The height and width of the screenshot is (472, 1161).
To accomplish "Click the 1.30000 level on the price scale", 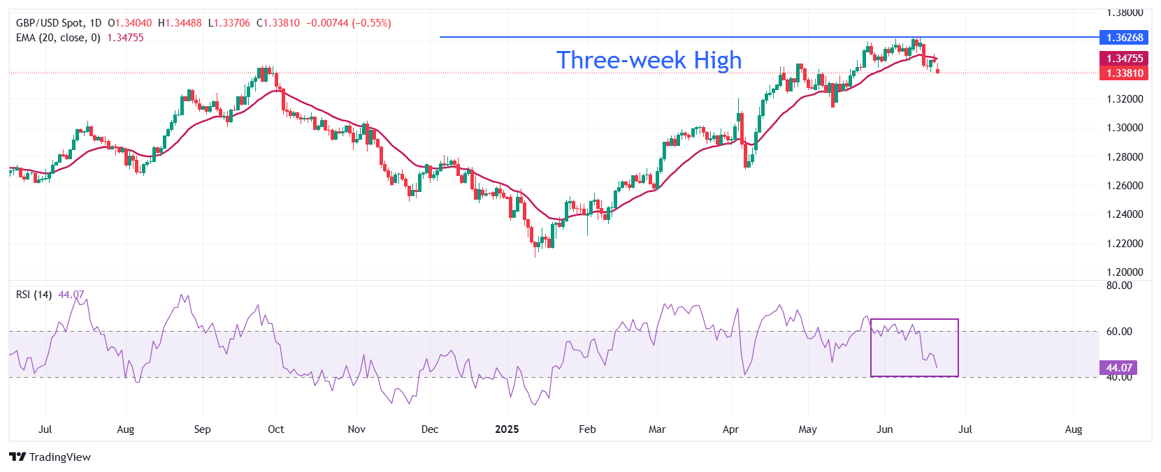I will tap(1125, 128).
